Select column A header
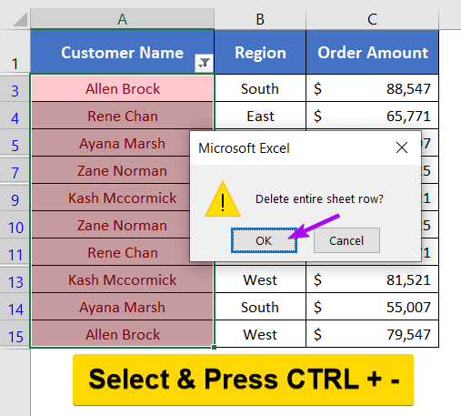Viewport: 461px width, 416px height. point(122,19)
